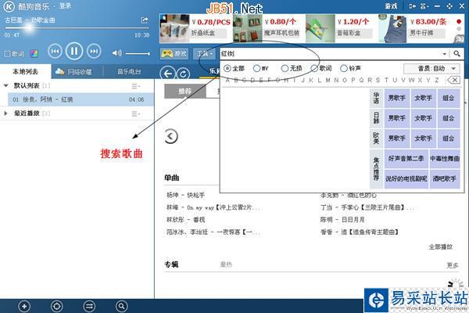This screenshot has width=469, height=313.
Task: Choose 组合 in the 欧美 row
Action: [x=449, y=139]
